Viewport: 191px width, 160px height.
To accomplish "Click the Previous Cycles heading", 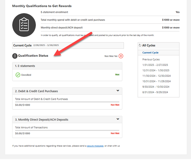I will (151, 59).
